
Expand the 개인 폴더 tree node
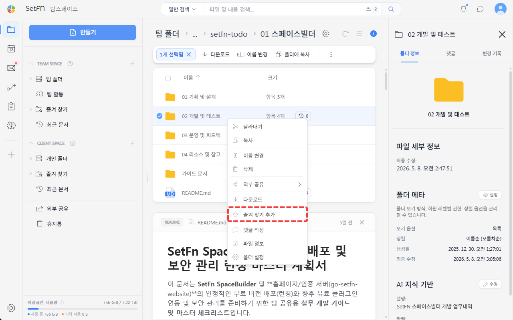coord(30,159)
